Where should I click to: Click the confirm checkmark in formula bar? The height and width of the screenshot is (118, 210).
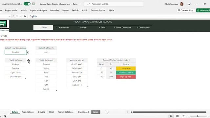(x=21, y=16)
